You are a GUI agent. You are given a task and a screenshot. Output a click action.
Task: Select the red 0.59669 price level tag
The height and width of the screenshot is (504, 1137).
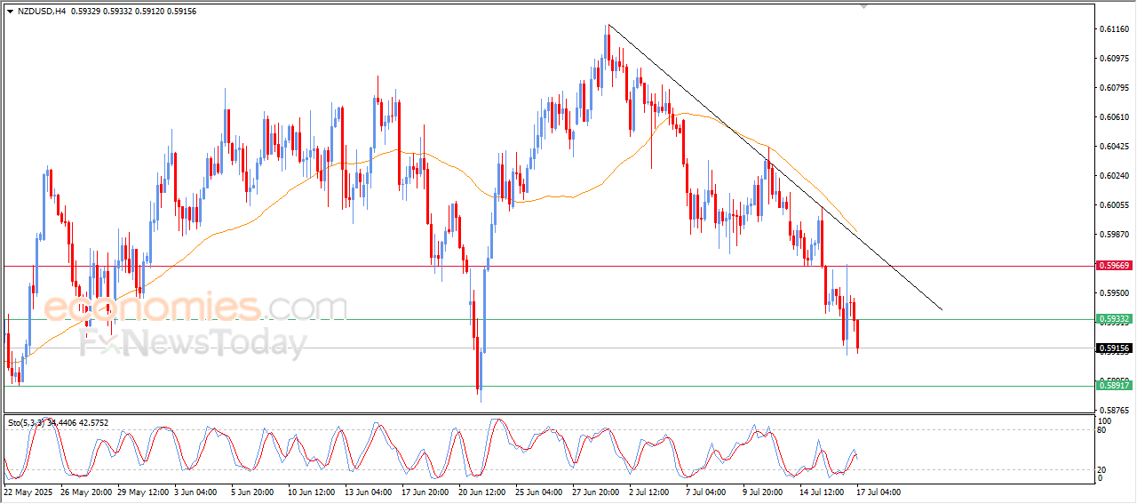1114,265
